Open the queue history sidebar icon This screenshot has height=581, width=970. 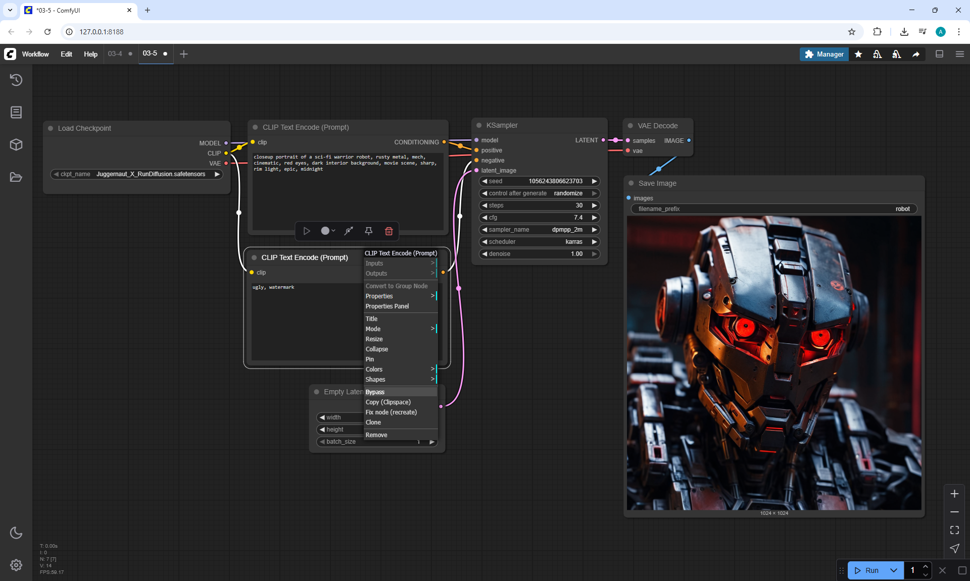point(16,80)
